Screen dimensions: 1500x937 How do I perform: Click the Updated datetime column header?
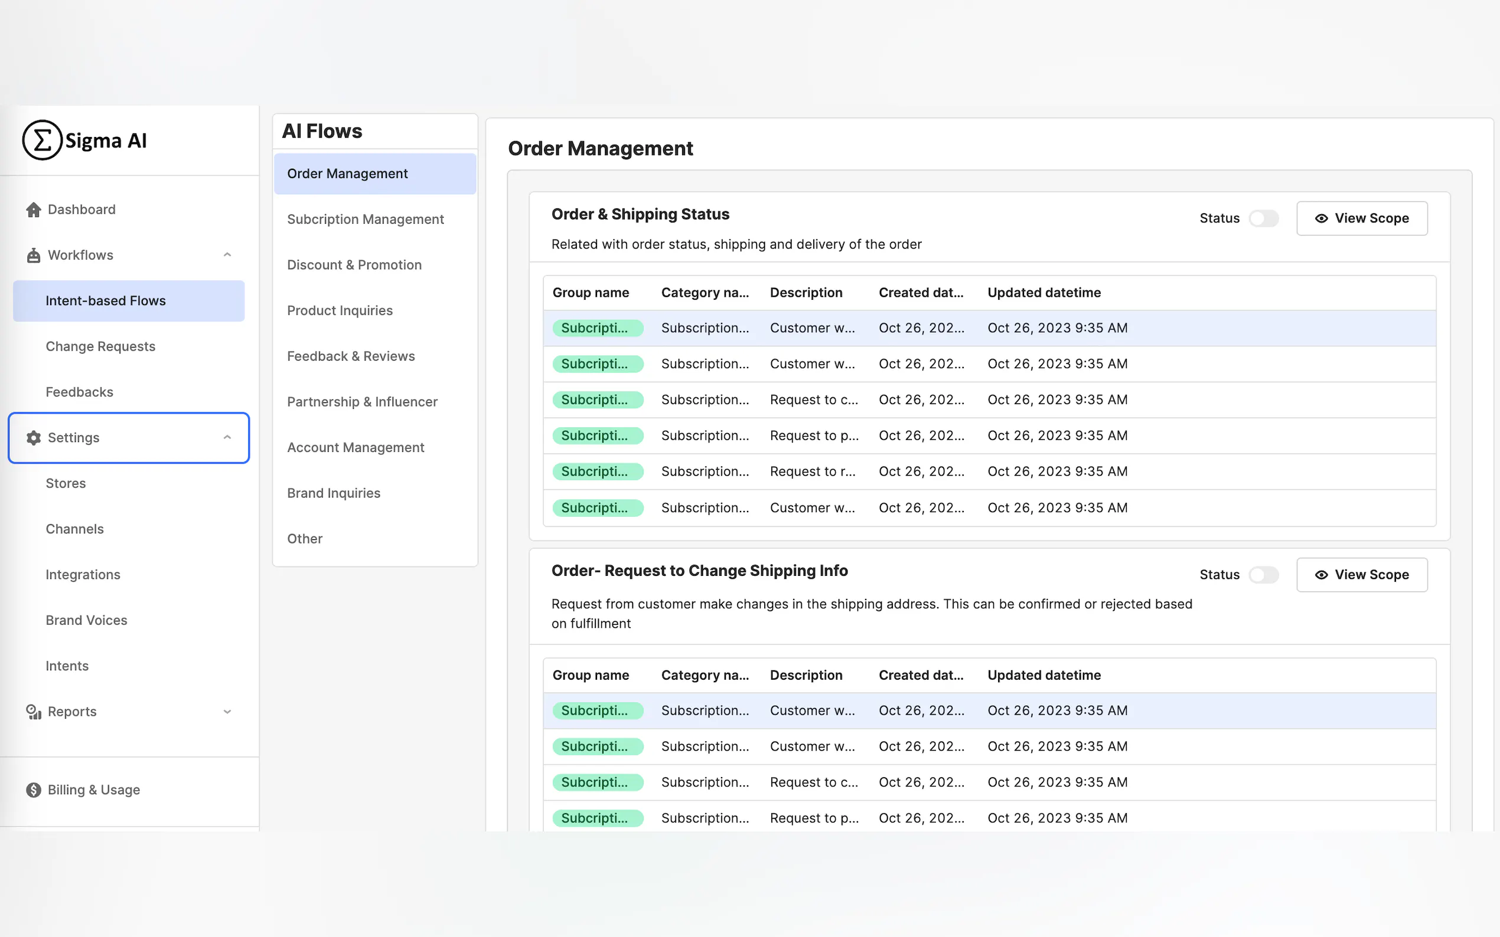[x=1044, y=293]
